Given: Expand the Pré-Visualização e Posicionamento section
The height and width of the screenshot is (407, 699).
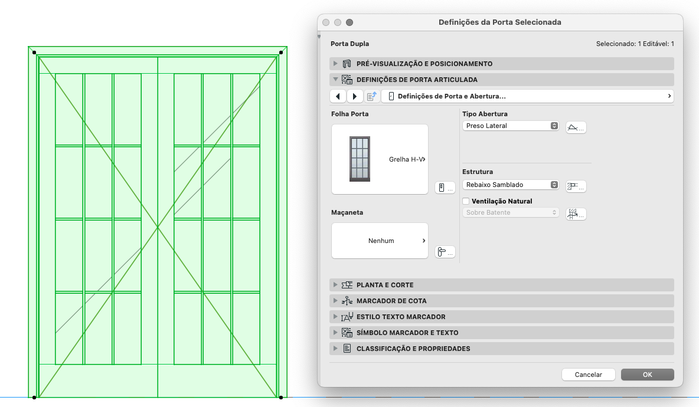Looking at the screenshot, I should coord(335,64).
